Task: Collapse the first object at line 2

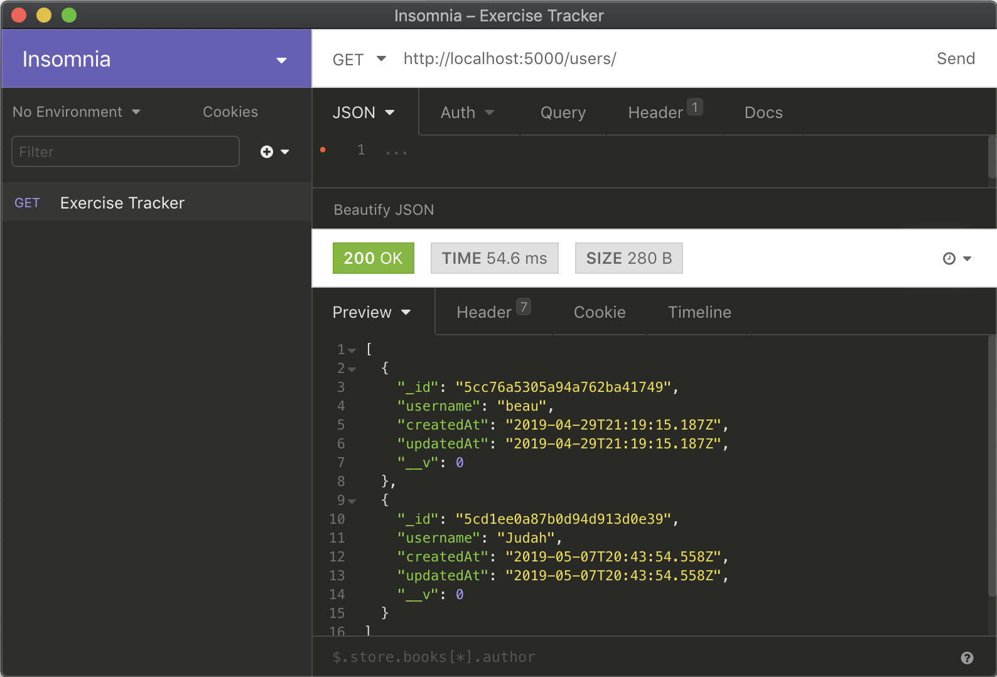Action: click(352, 369)
